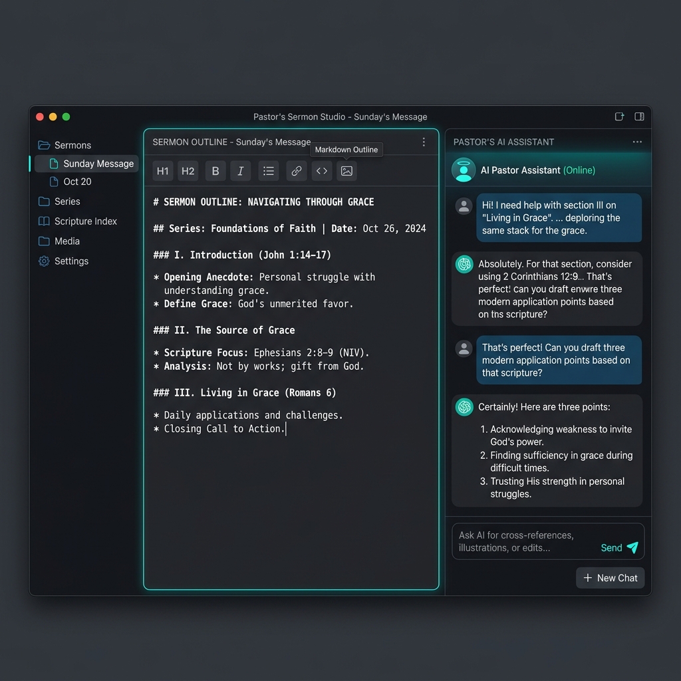Start a New Chat
This screenshot has width=681, height=681.
click(611, 578)
